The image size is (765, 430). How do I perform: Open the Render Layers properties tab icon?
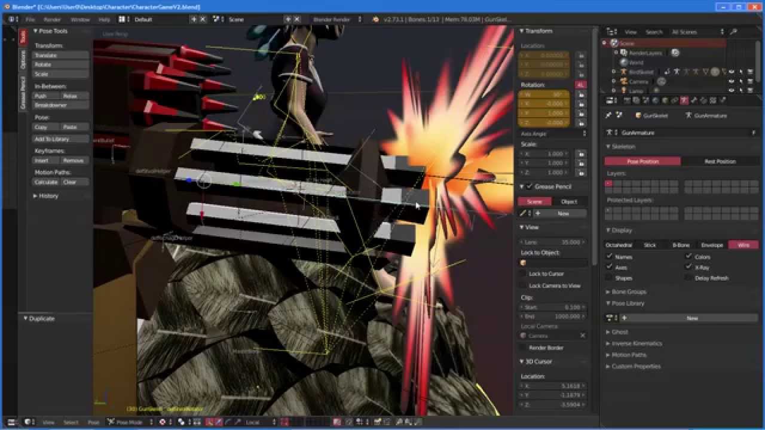point(636,100)
